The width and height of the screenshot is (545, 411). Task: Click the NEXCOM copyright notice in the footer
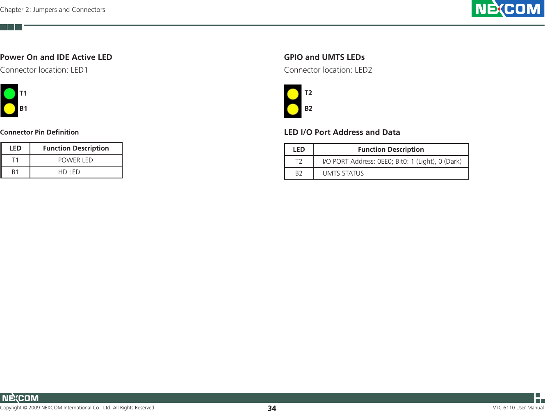coord(78,408)
